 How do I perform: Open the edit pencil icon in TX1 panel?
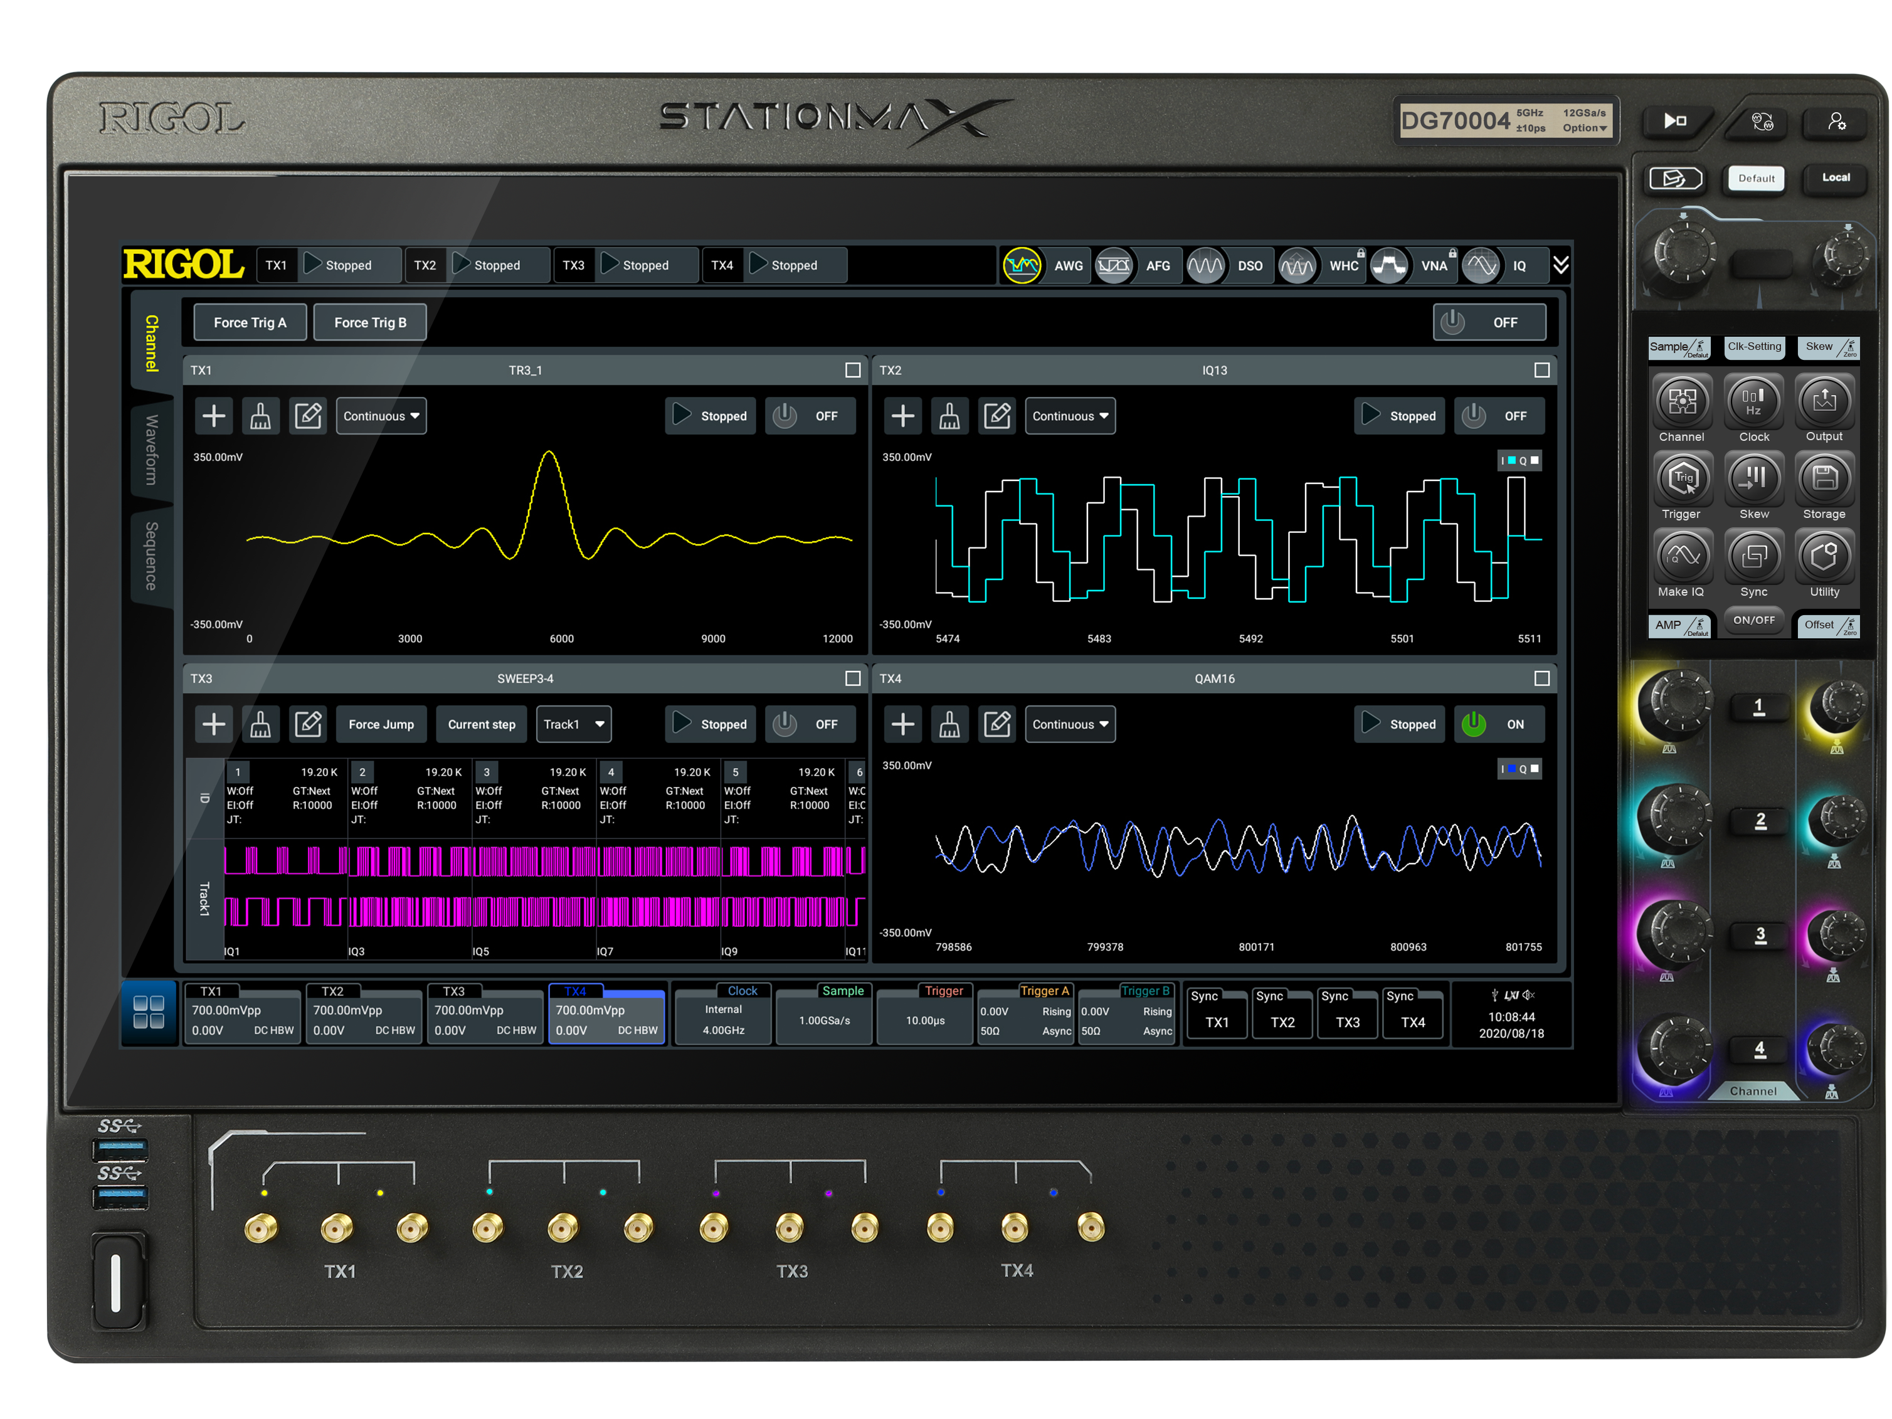point(308,416)
